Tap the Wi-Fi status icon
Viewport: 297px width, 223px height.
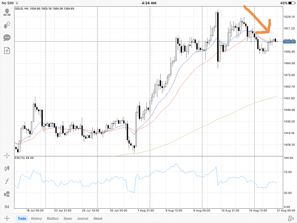[17, 3]
